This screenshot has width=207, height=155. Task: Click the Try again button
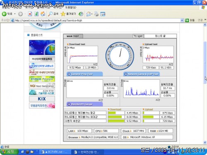tap(138, 36)
